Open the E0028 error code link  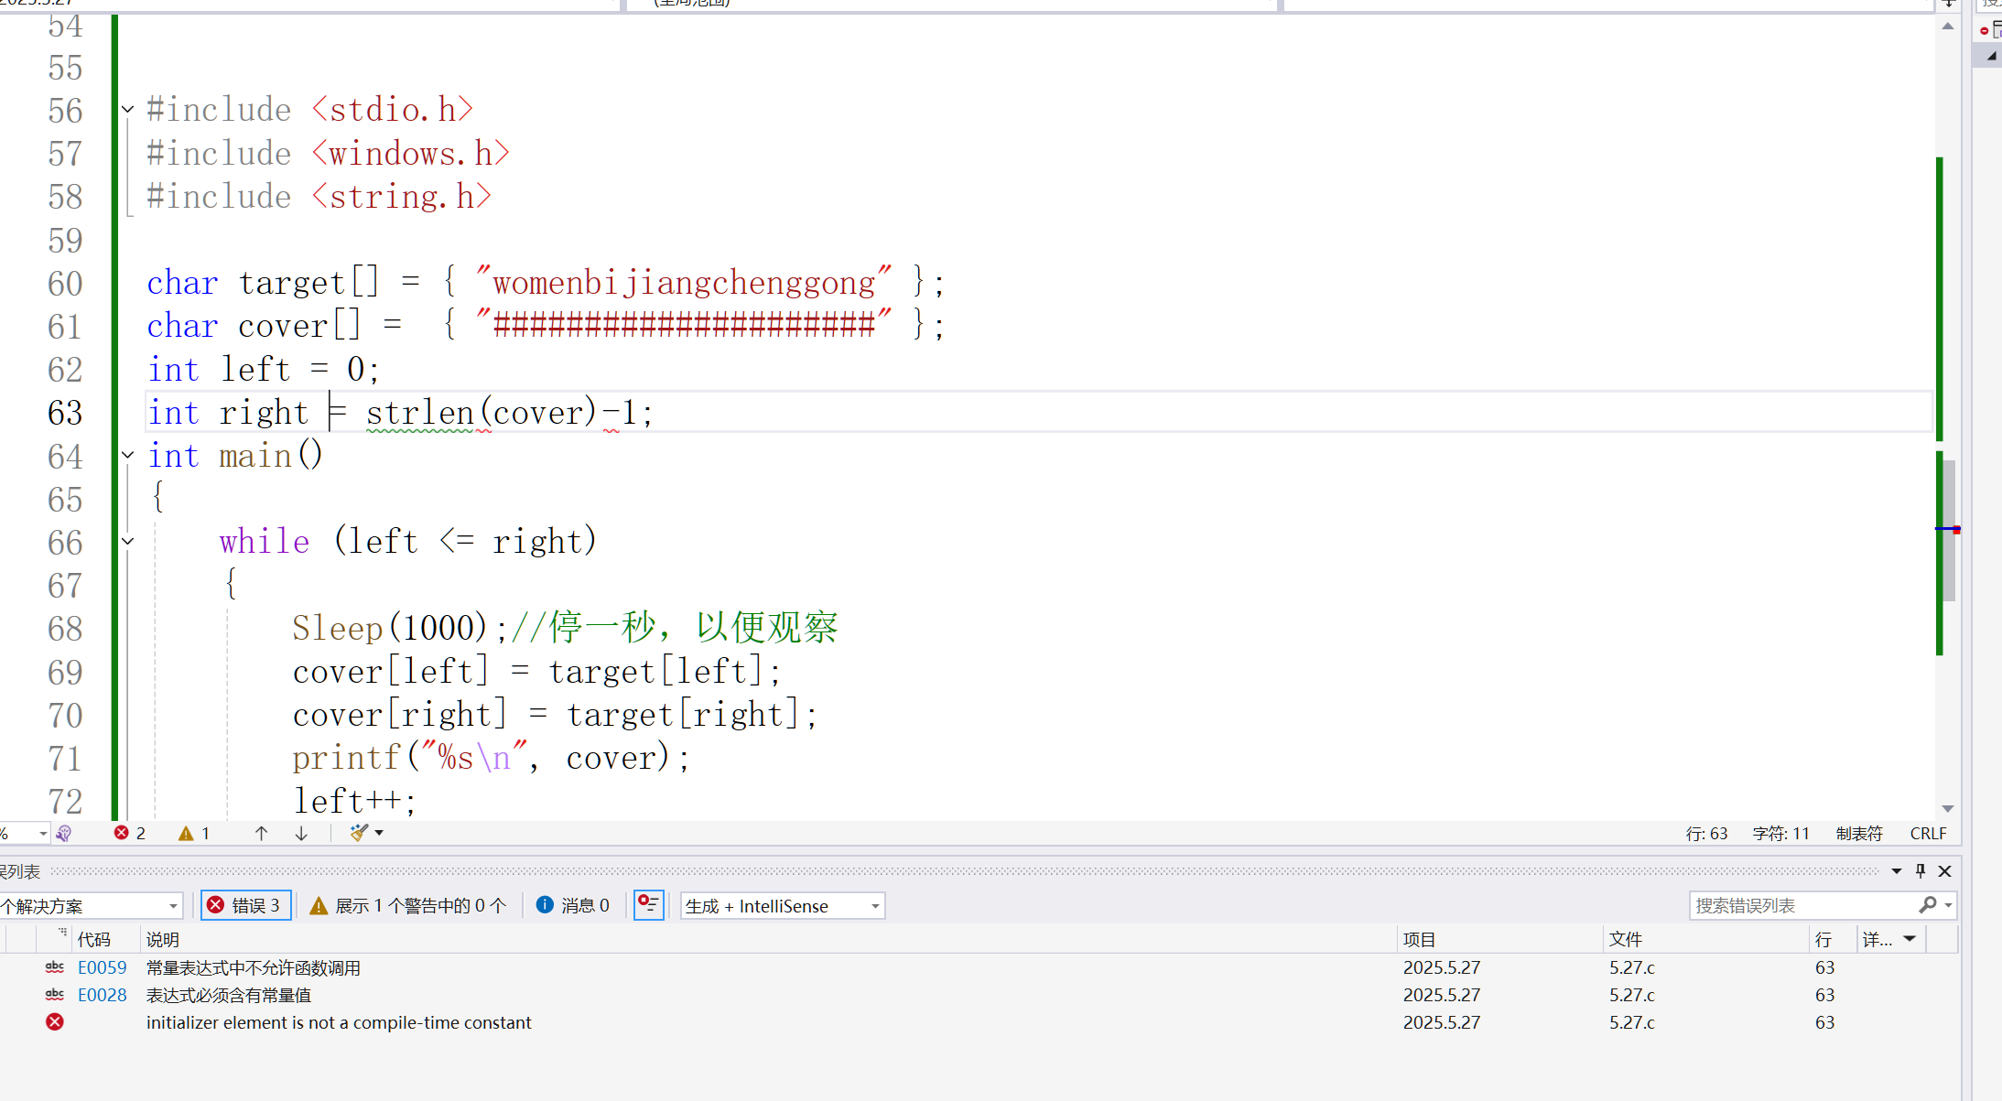tap(102, 995)
